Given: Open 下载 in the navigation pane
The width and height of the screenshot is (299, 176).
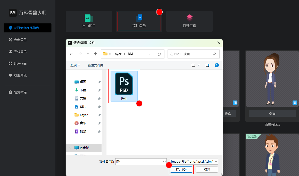Looking at the screenshot, I should 83,90.
